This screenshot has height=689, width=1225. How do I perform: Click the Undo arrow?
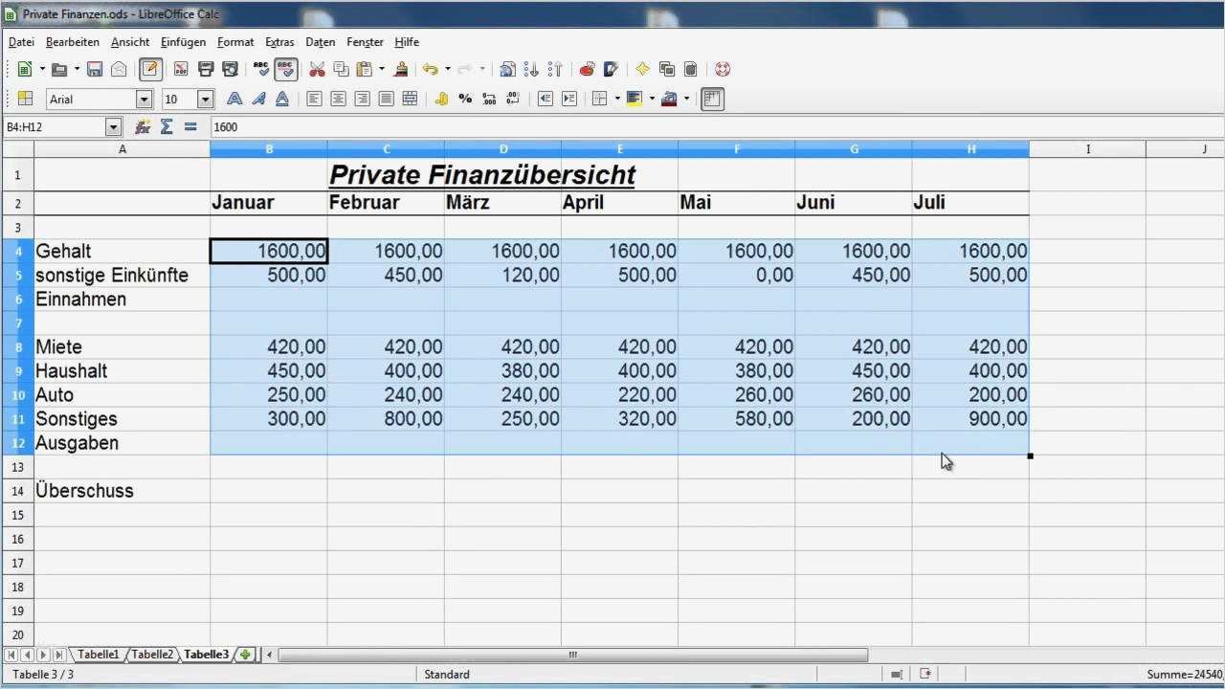click(432, 69)
